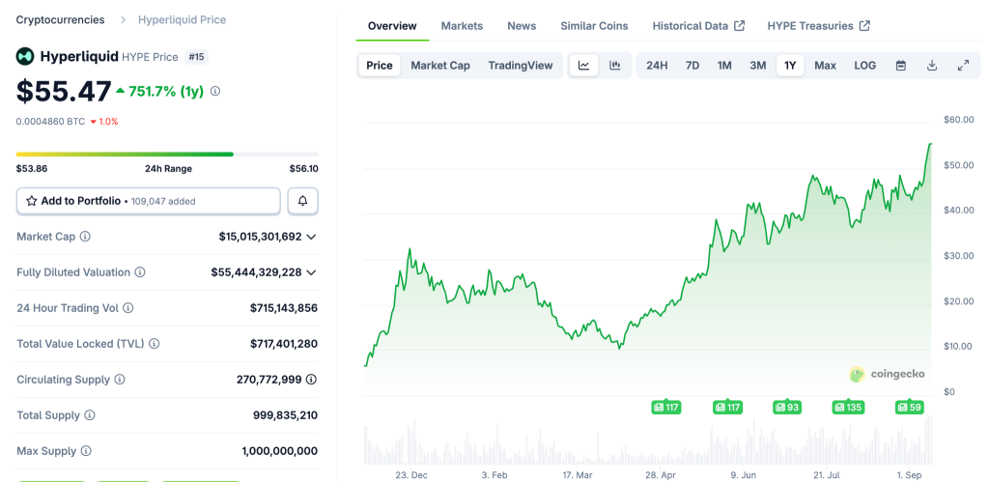Select the Market Cap chart toggle
Screen dimensions: 989x482
pos(440,66)
